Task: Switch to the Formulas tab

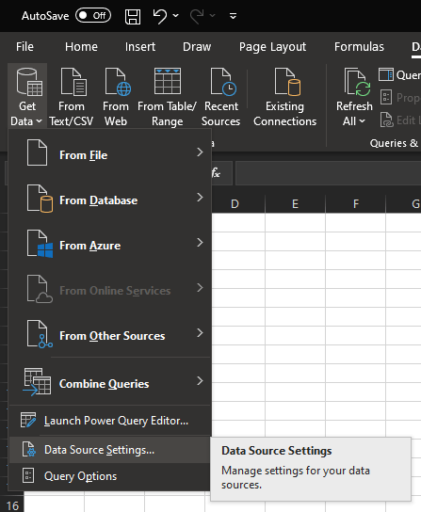Action: coord(359,47)
